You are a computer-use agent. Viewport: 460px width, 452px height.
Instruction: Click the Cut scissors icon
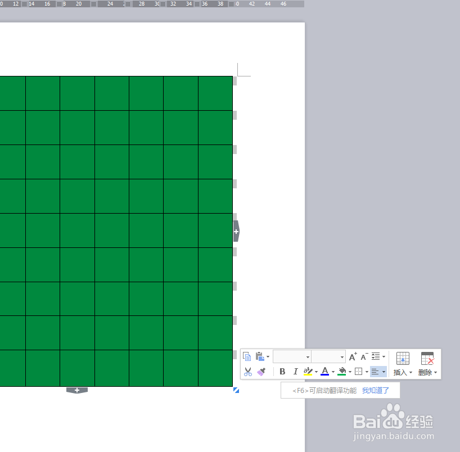pyautogui.click(x=248, y=372)
